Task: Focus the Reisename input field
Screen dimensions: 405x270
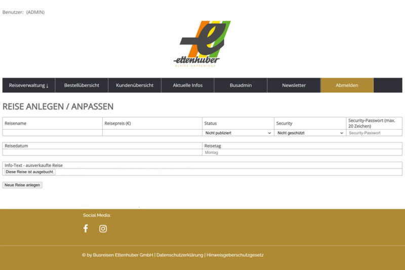Action: click(x=53, y=133)
